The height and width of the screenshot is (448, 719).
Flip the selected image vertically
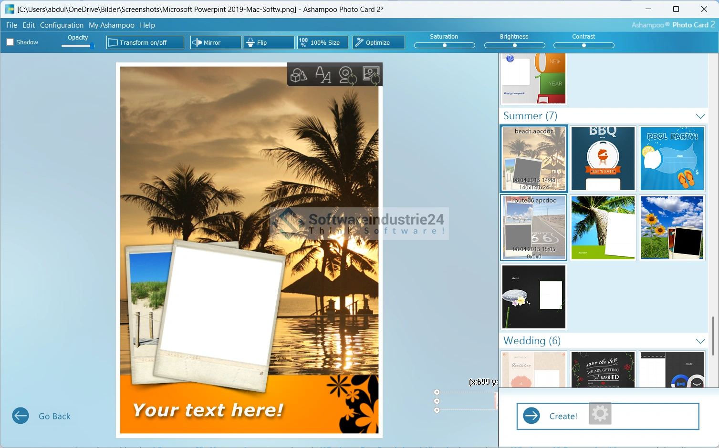(x=269, y=42)
